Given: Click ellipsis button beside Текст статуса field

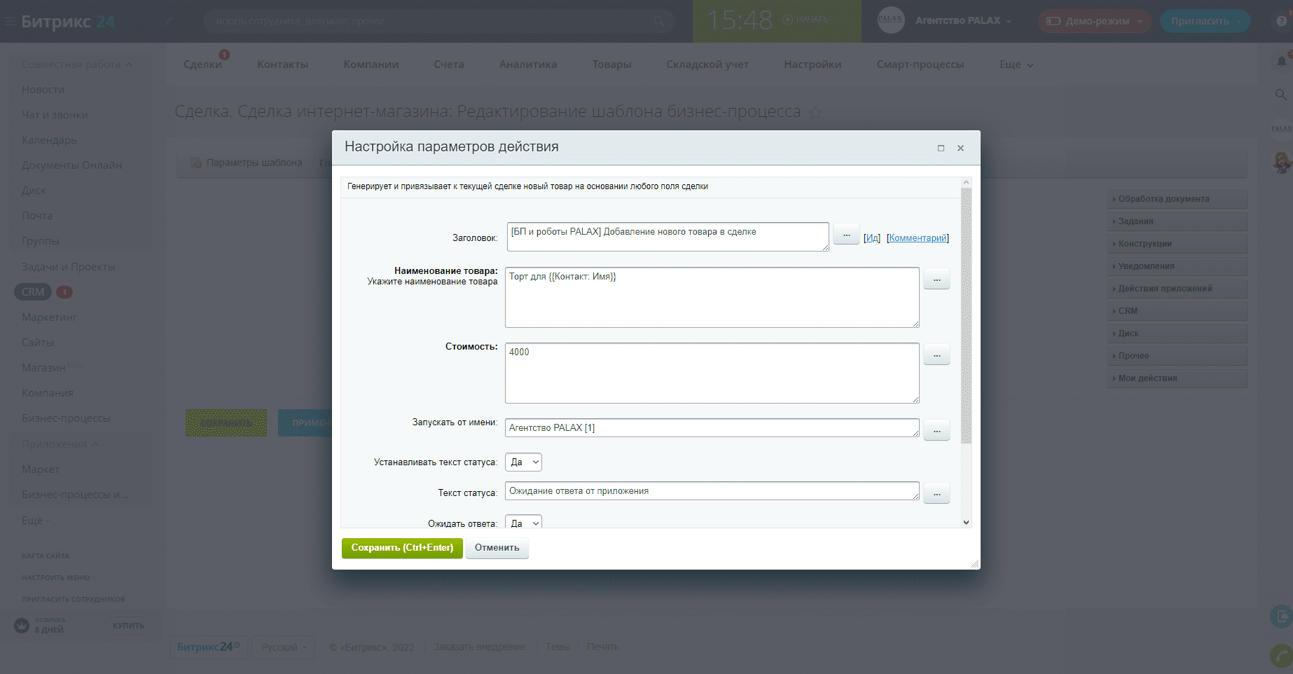Looking at the screenshot, I should tap(936, 494).
